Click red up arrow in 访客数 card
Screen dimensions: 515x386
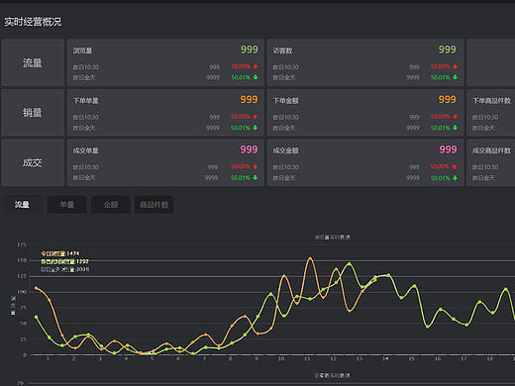456,66
